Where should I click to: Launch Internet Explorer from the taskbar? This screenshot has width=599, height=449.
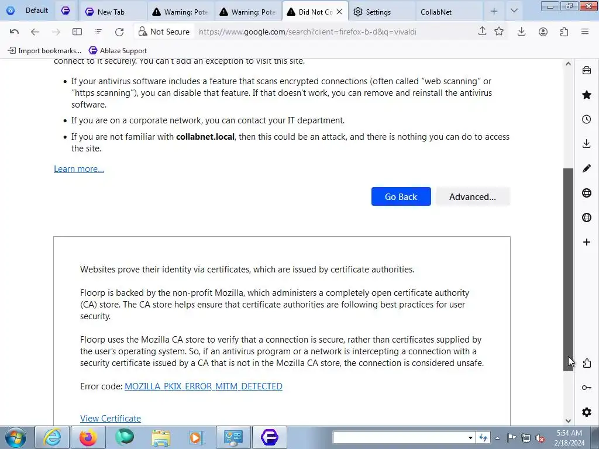(x=52, y=437)
